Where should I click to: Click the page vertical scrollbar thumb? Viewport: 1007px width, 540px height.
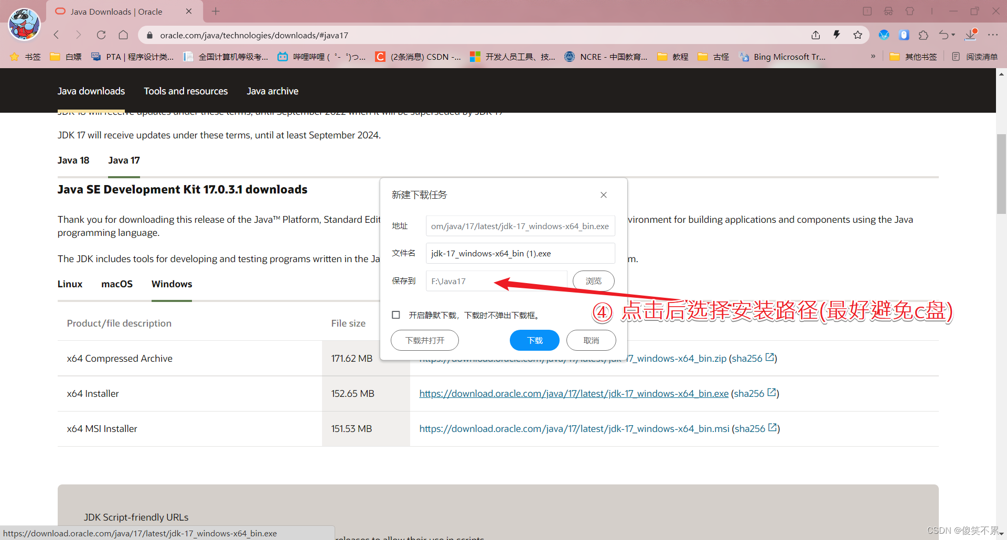click(1001, 174)
